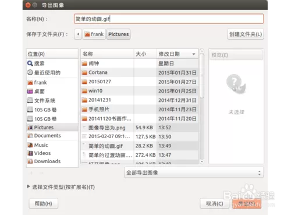Click the 帮助(H) button
The image size is (291, 215).
point(43,203)
